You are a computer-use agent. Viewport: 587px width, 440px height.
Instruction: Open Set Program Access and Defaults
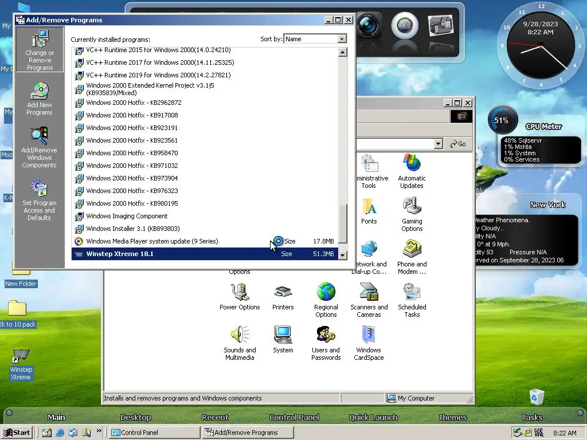pyautogui.click(x=40, y=200)
